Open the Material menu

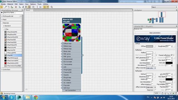pyautogui.click(x=10, y=4)
